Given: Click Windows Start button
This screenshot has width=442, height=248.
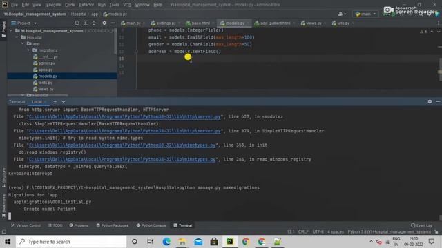Looking at the screenshot, I should (x=8, y=242).
